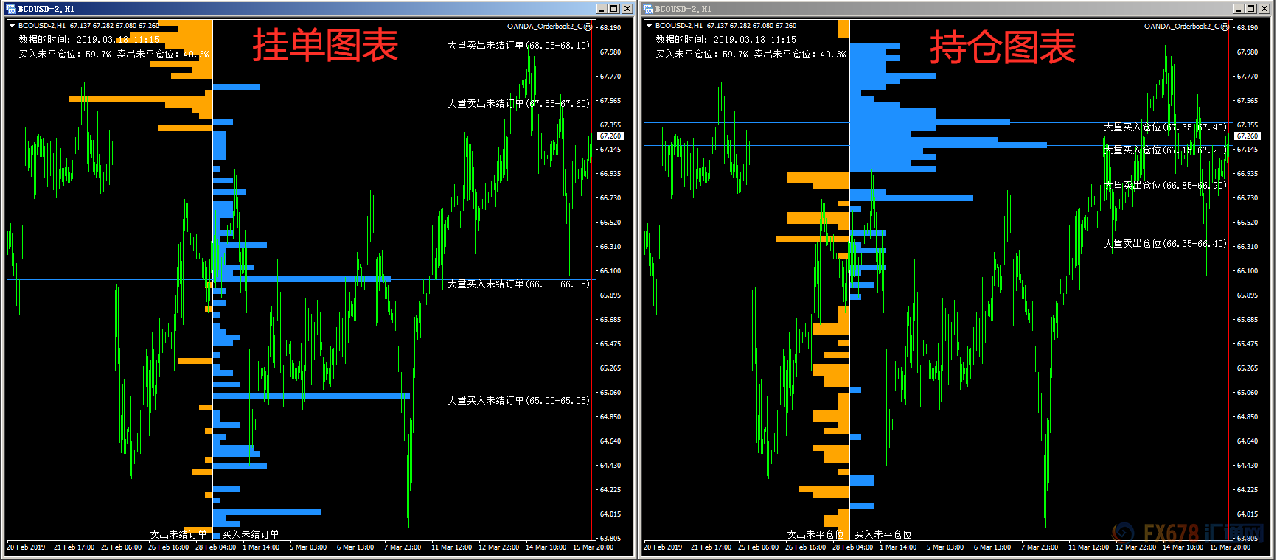
Task: Click price 66.310 on the right chart scale
Action: (1248, 247)
